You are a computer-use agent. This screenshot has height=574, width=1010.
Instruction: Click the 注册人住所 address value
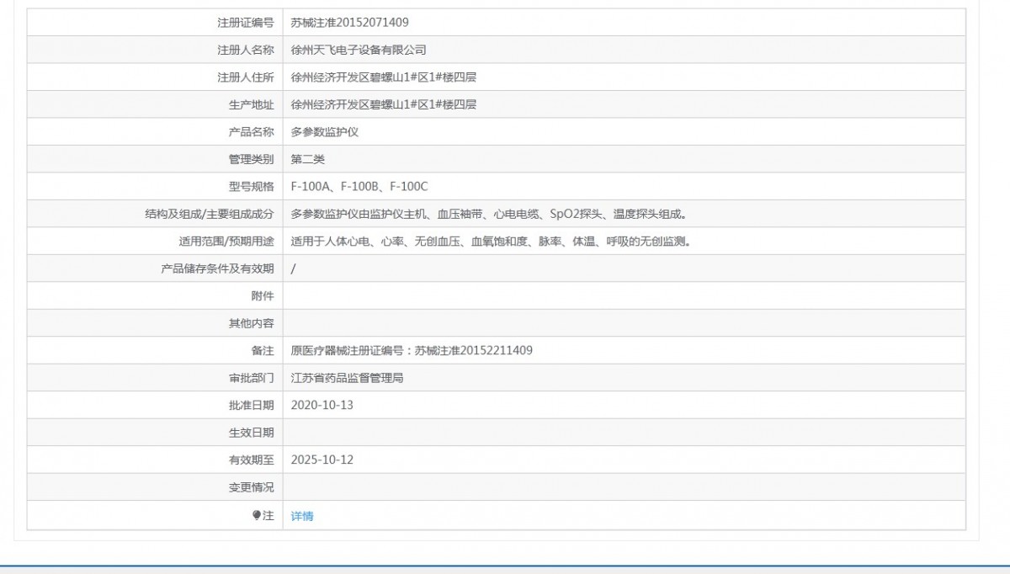(x=384, y=77)
